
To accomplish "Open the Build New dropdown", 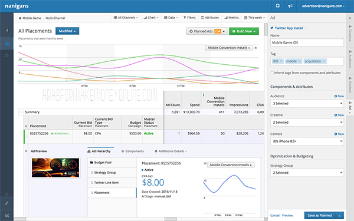I will click(x=244, y=31).
